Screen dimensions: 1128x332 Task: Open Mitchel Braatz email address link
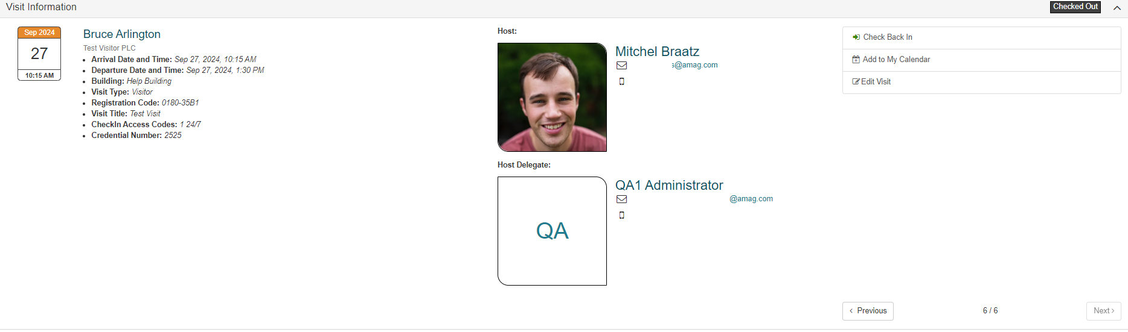[694, 65]
